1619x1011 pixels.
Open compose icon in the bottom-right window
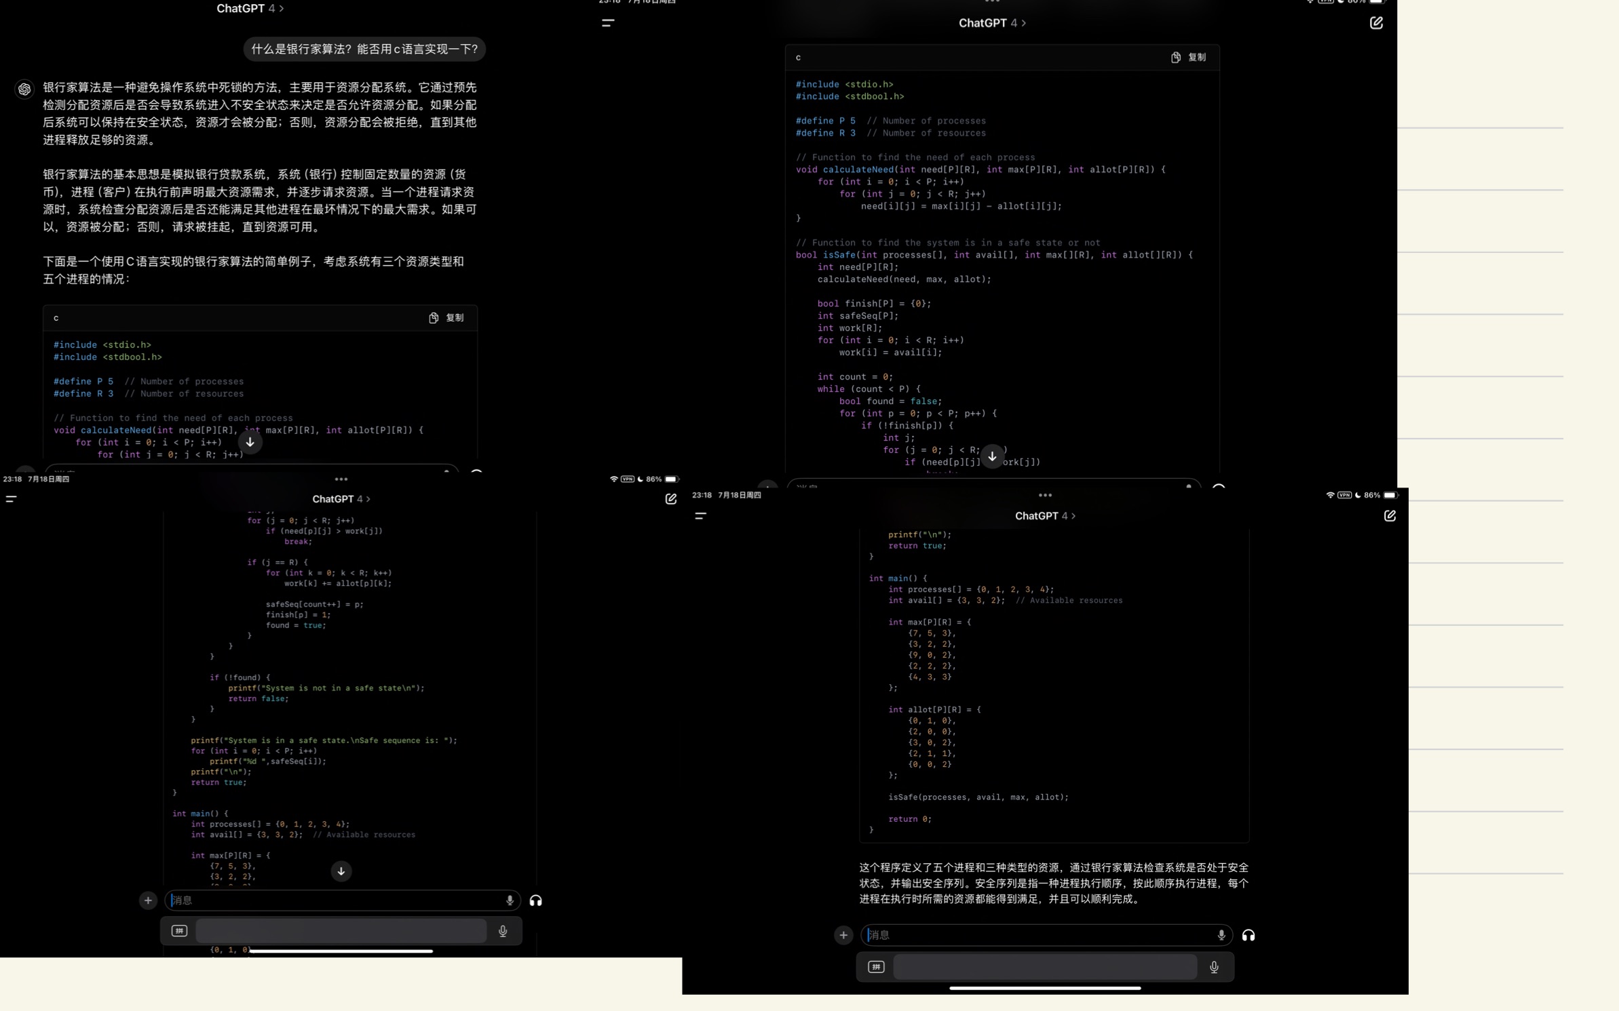pos(1390,516)
